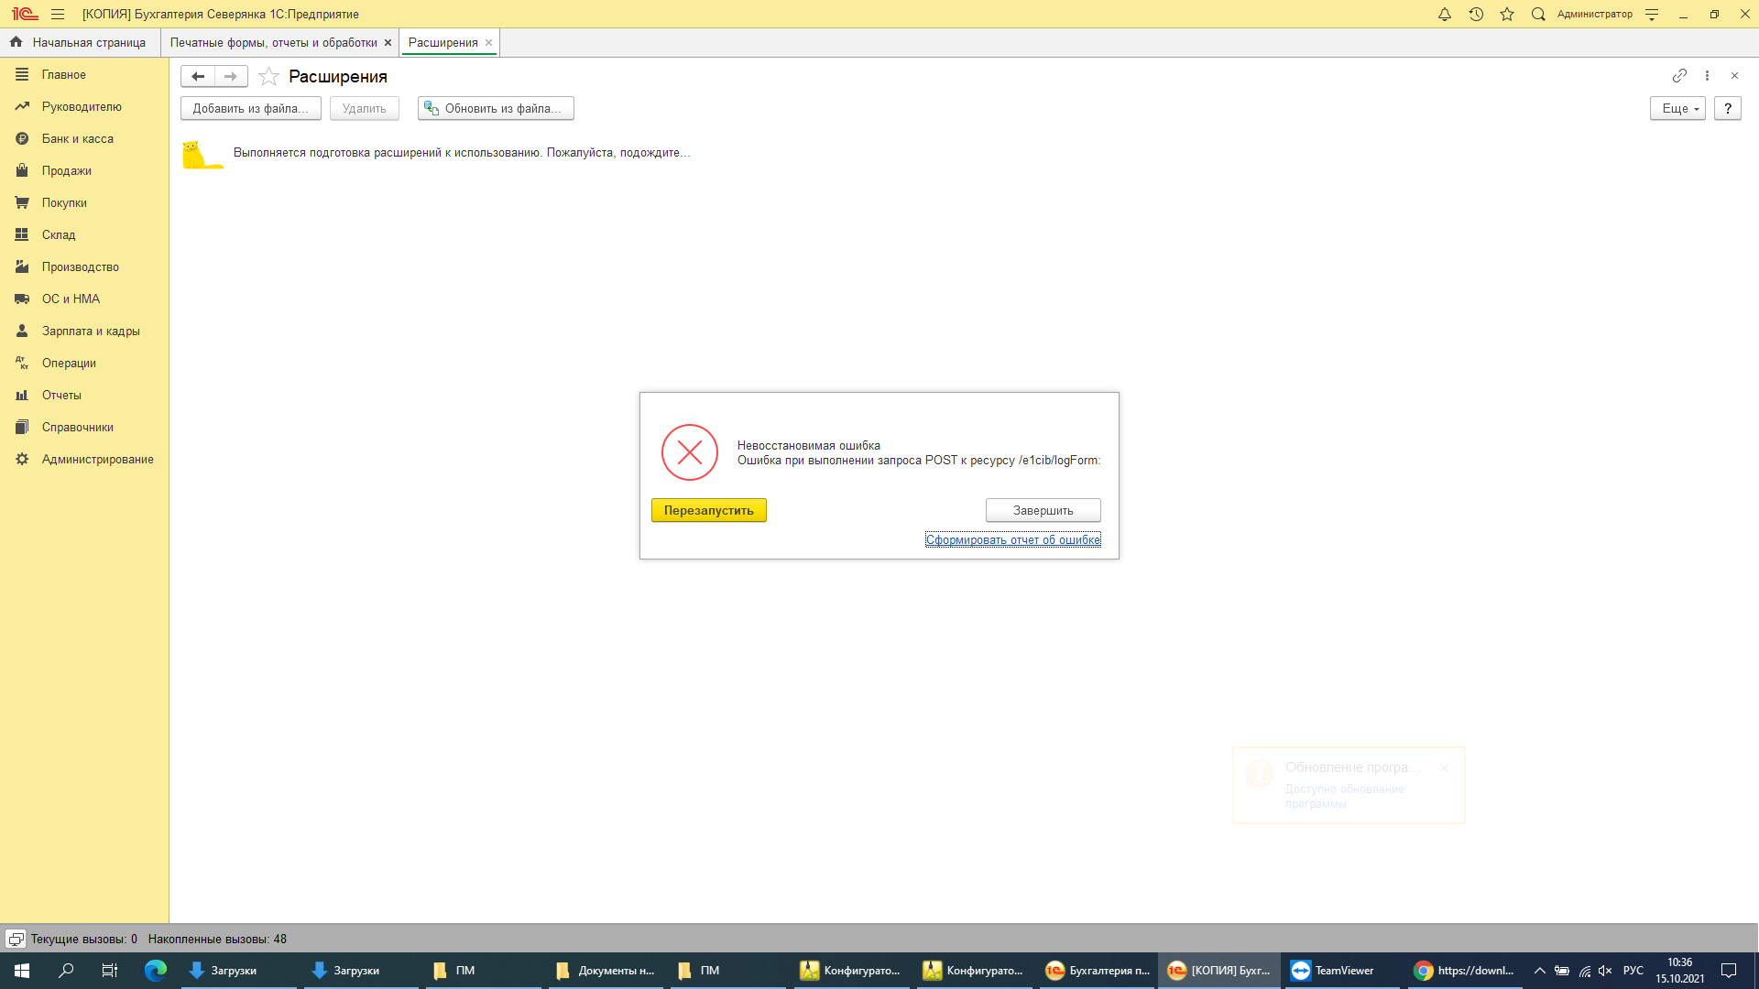Click the yellow Перезапустить button
This screenshot has width=1759, height=989.
[708, 510]
